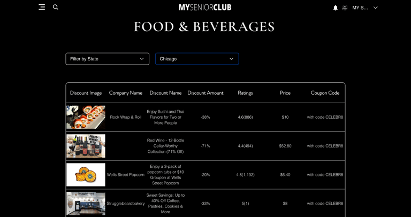Click the $10 price
This screenshot has width=411, height=217.
pyautogui.click(x=285, y=117)
